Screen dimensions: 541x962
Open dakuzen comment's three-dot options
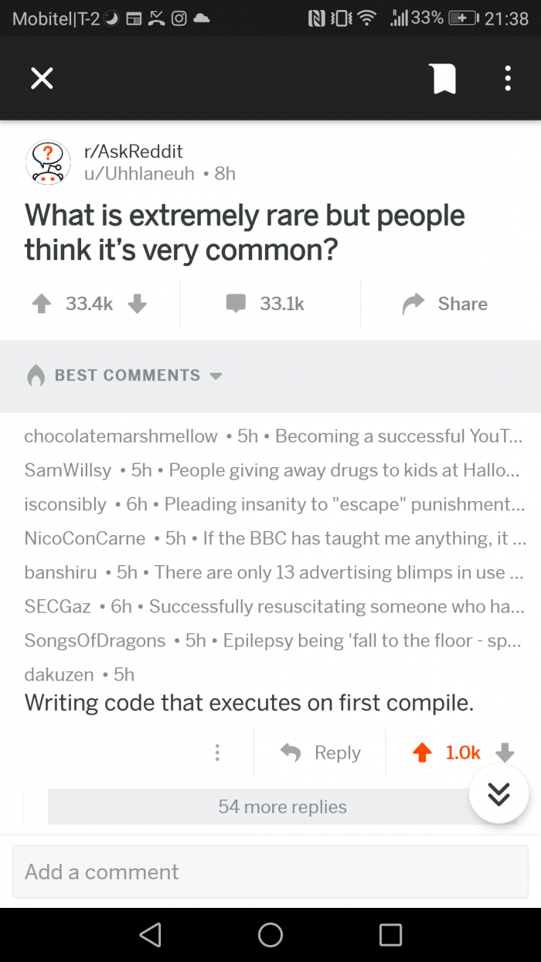(x=218, y=752)
